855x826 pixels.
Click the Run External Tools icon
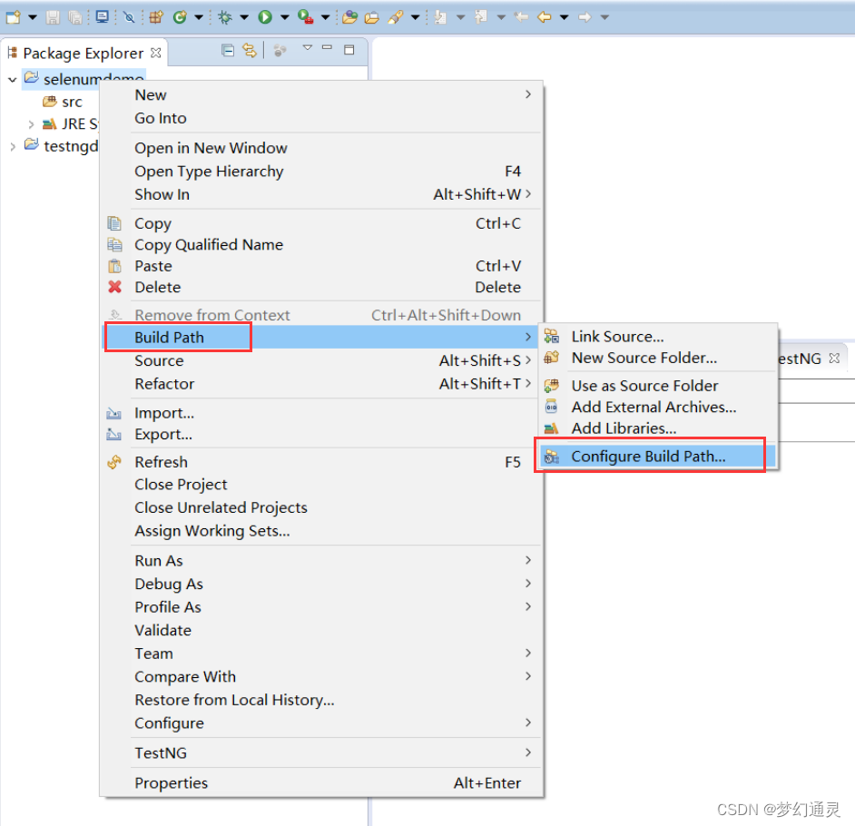[x=305, y=17]
